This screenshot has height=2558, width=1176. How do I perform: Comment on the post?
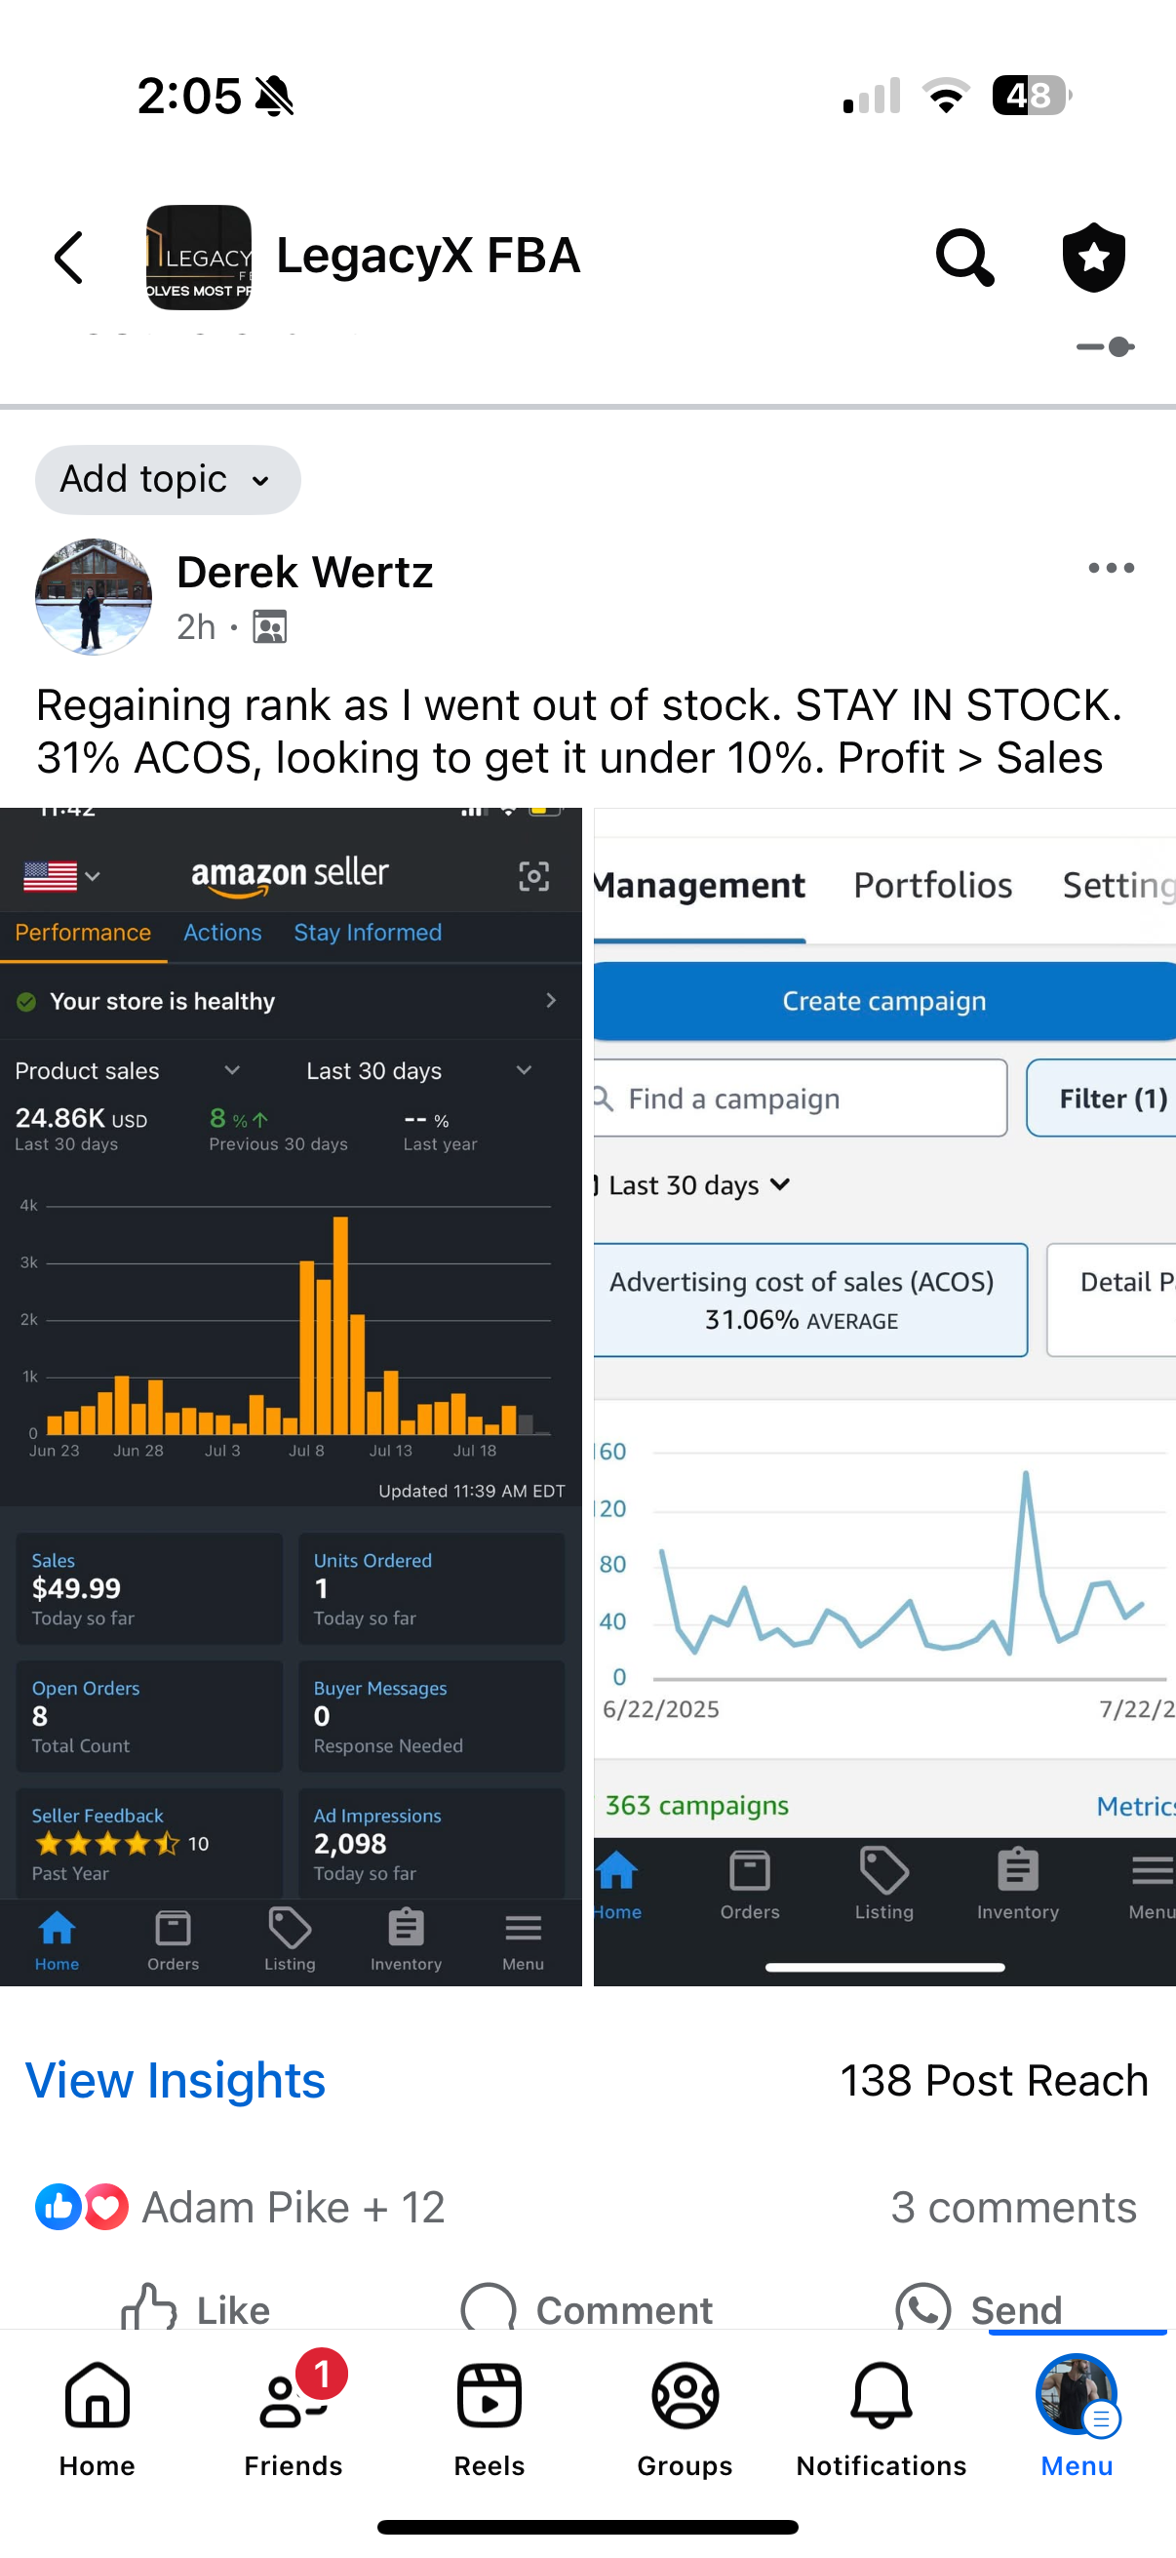586,2308
